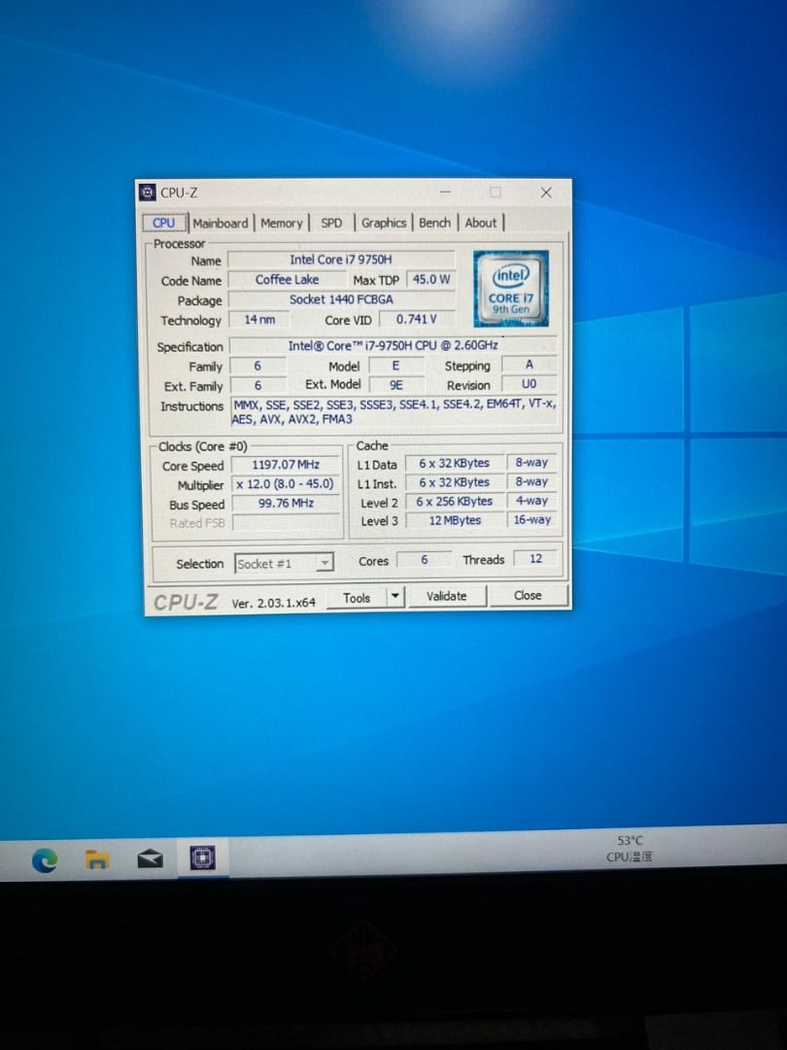Click the Threads count value 12
The width and height of the screenshot is (787, 1050).
536,558
